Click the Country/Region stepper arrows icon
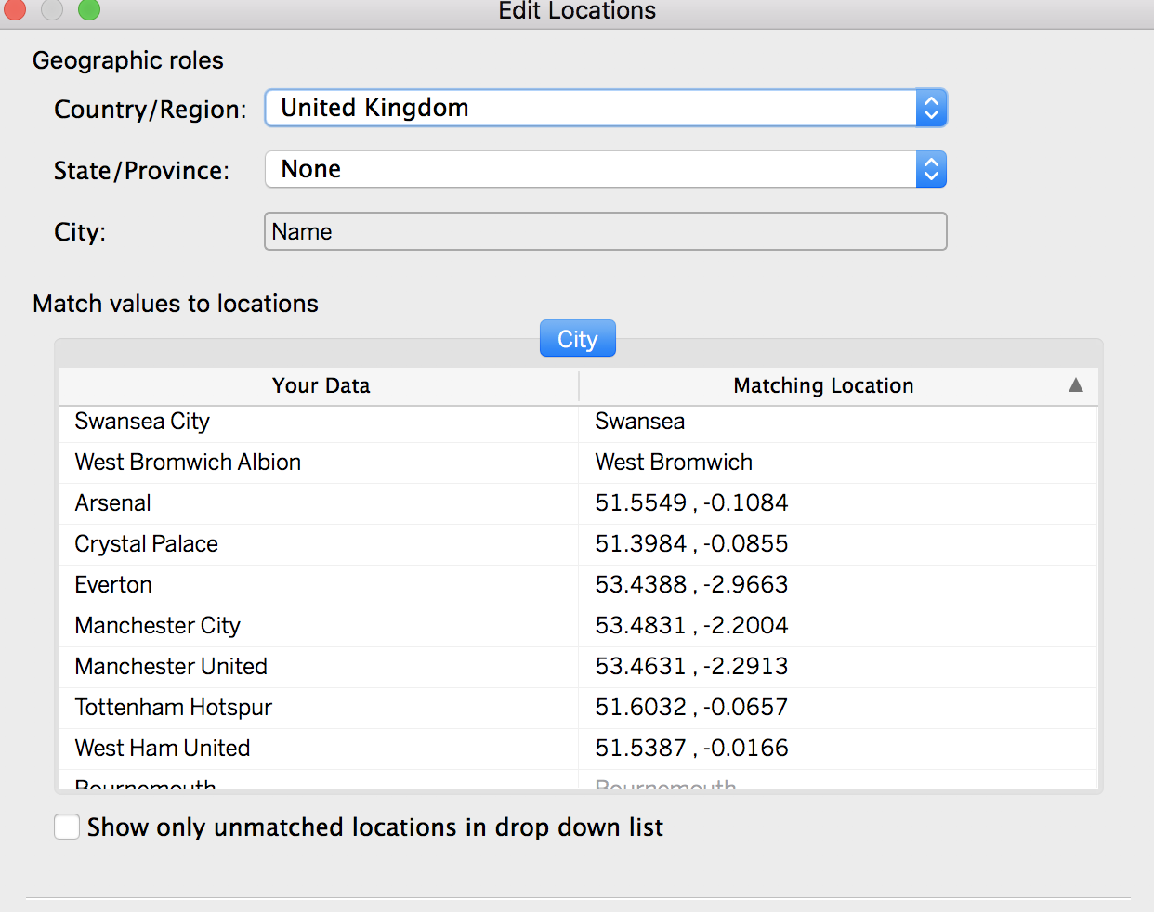 931,109
